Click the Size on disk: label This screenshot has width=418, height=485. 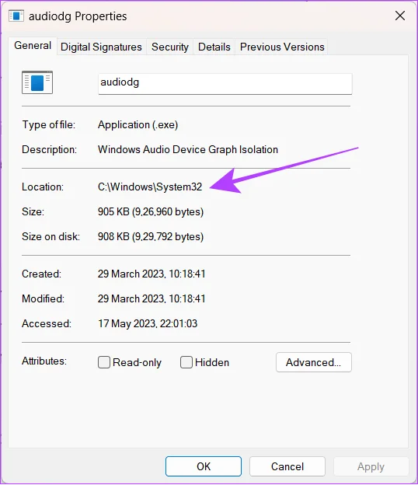tap(51, 236)
